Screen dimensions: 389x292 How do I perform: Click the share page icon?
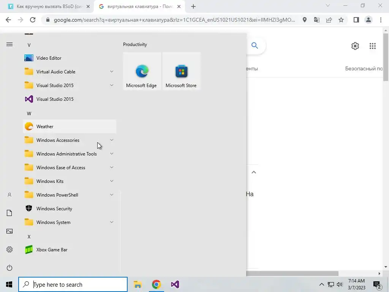pos(329,20)
